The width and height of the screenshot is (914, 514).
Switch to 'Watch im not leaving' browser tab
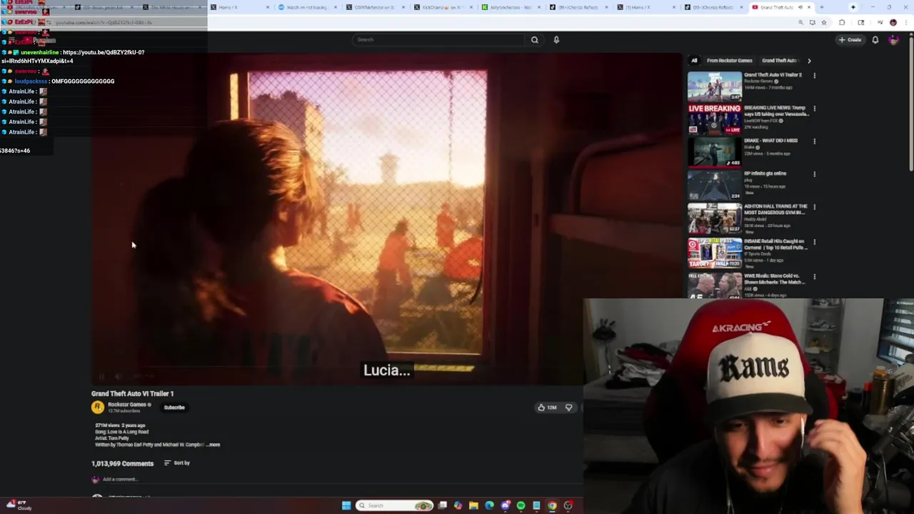pos(307,7)
